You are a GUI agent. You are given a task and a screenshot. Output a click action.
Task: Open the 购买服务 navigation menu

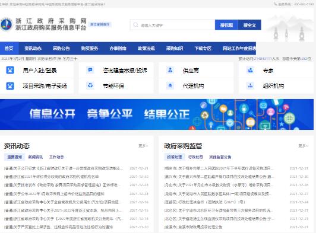point(90,48)
